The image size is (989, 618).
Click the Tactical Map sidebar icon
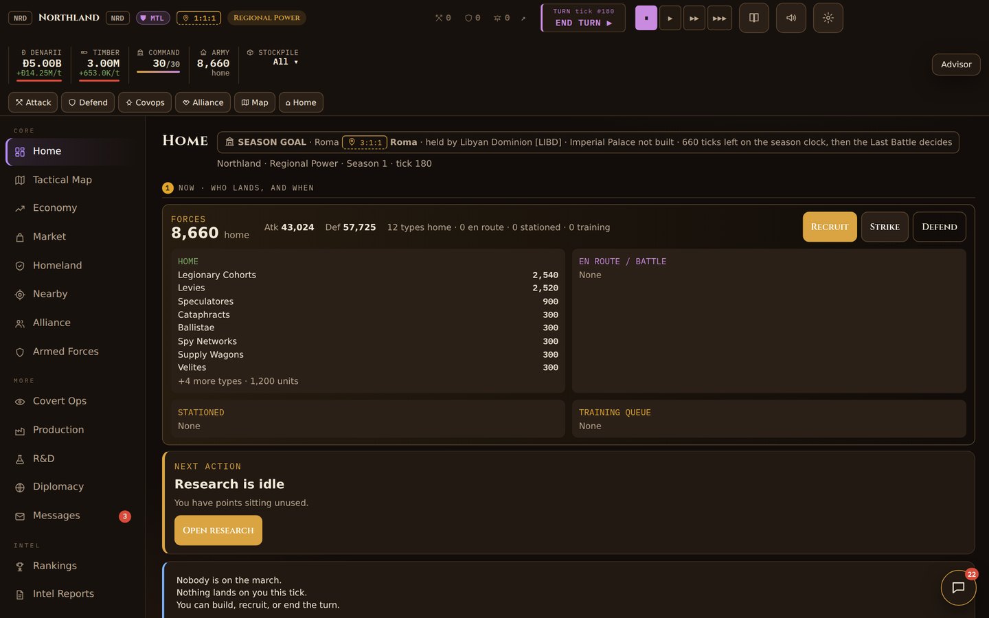pyautogui.click(x=20, y=180)
